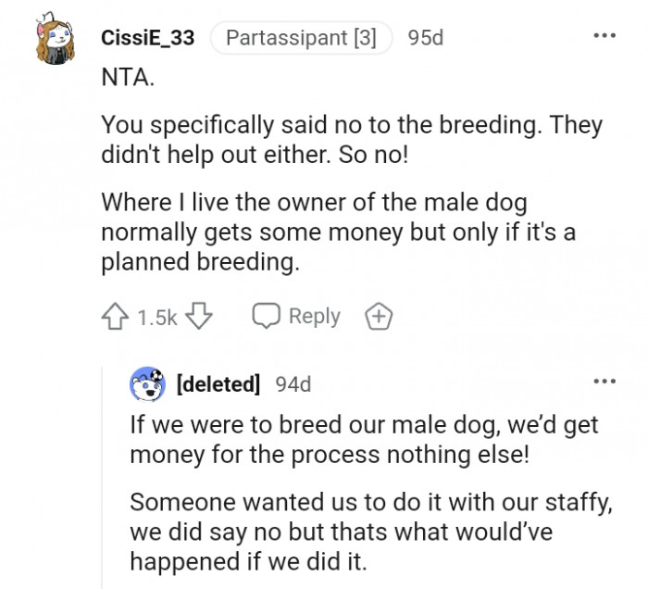648x589 pixels.
Task: Click the paragraph starting "Where I live the owner"
Action: pyautogui.click(x=338, y=232)
